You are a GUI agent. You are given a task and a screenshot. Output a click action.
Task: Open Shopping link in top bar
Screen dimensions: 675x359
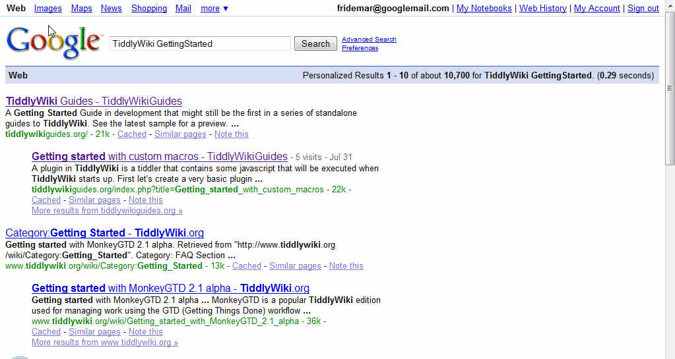pyautogui.click(x=148, y=9)
